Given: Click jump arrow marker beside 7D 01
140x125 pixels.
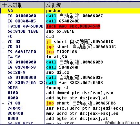Looking at the screenshot, I should [x=3, y=48].
